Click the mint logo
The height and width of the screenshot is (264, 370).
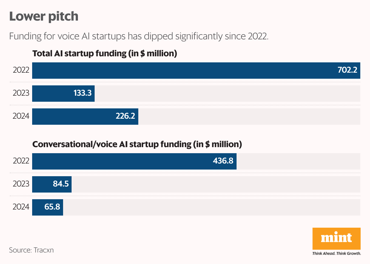point(336,239)
